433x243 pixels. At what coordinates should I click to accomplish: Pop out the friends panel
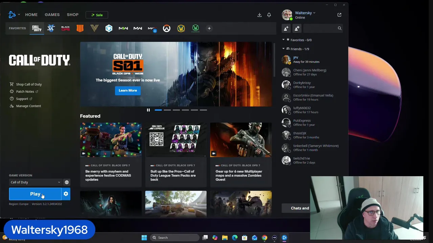pyautogui.click(x=339, y=15)
